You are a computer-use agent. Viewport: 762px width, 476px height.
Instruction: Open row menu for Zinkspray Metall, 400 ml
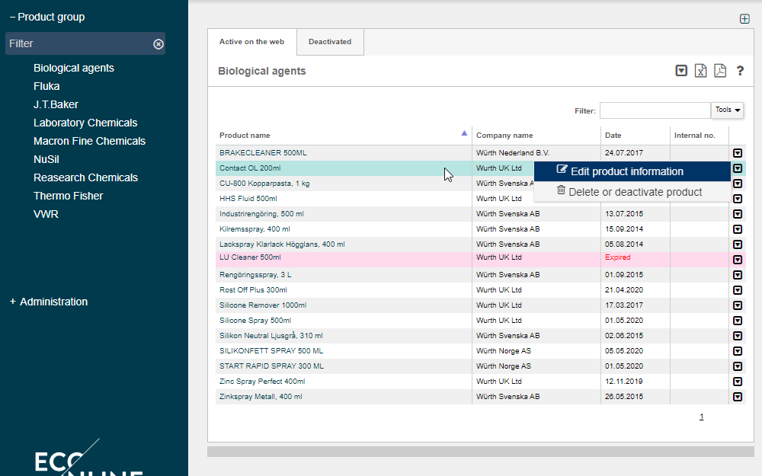click(x=737, y=397)
